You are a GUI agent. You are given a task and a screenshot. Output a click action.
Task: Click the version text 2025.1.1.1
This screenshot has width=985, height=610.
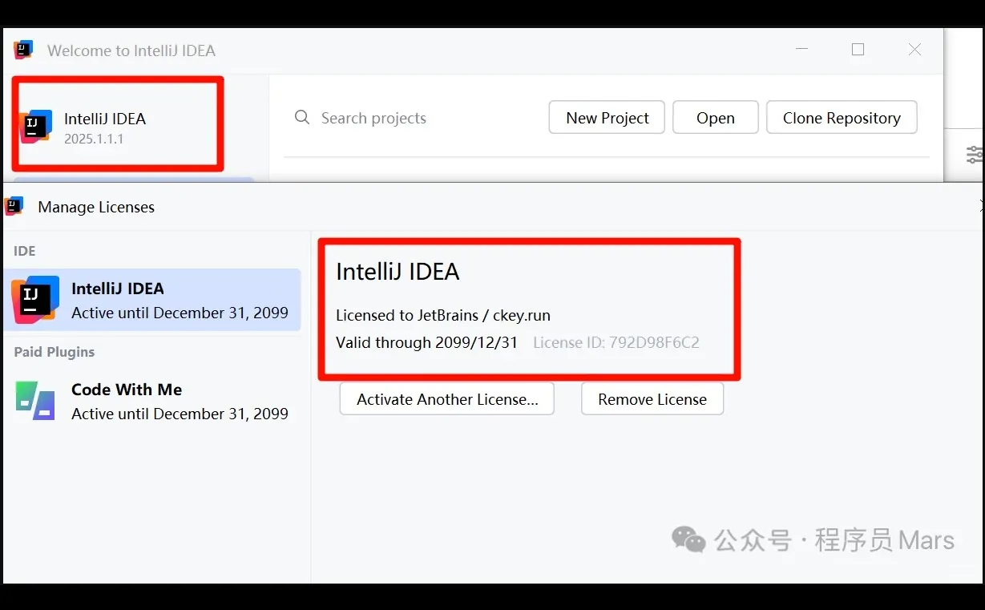(94, 139)
